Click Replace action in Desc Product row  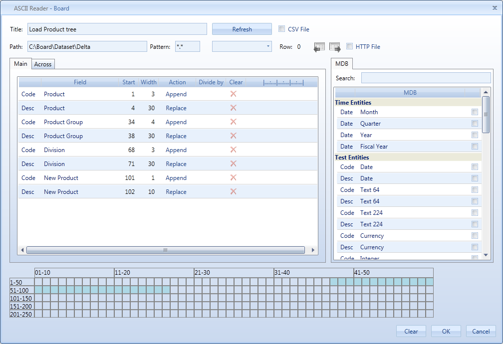click(x=176, y=108)
